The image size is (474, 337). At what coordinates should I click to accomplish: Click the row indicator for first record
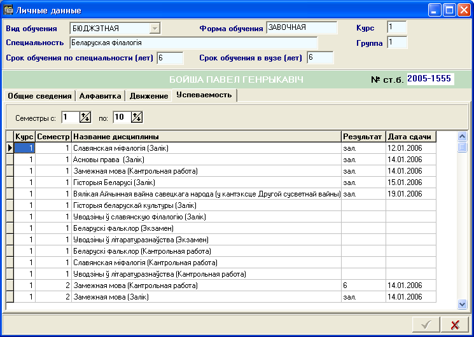pos(10,148)
